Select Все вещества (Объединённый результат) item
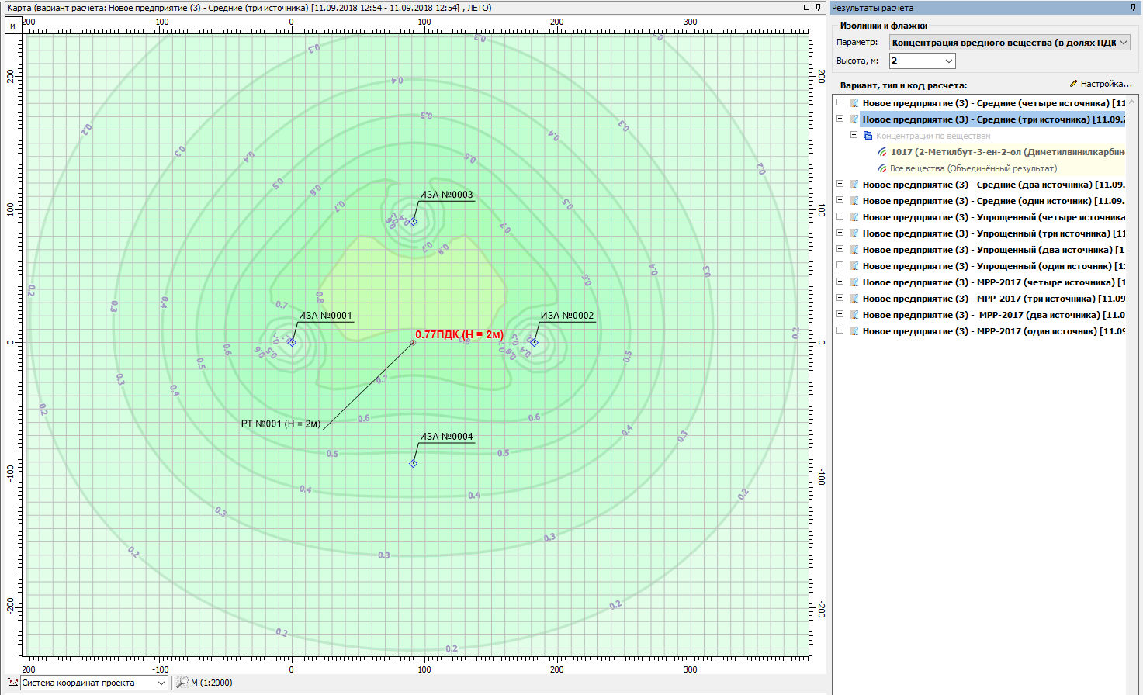Viewport: 1143px width, 695px height. pos(972,168)
